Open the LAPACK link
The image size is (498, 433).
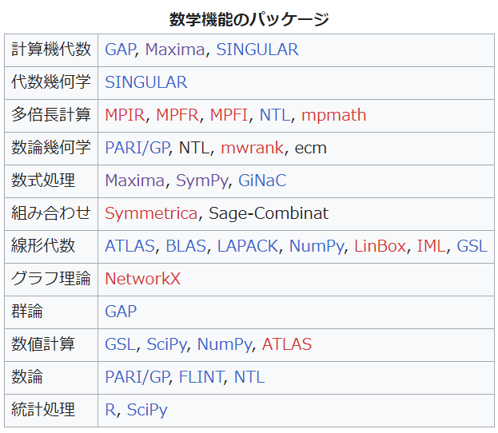[x=248, y=246]
